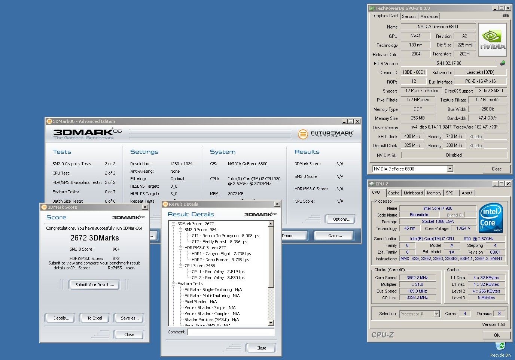Select the Pixel Shader N/A row
515x360 pixels.
point(201,302)
